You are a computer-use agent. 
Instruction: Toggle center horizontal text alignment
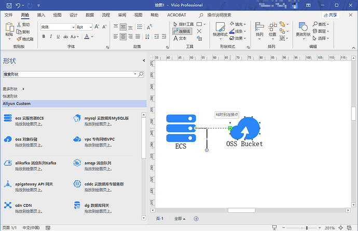coord(123,36)
